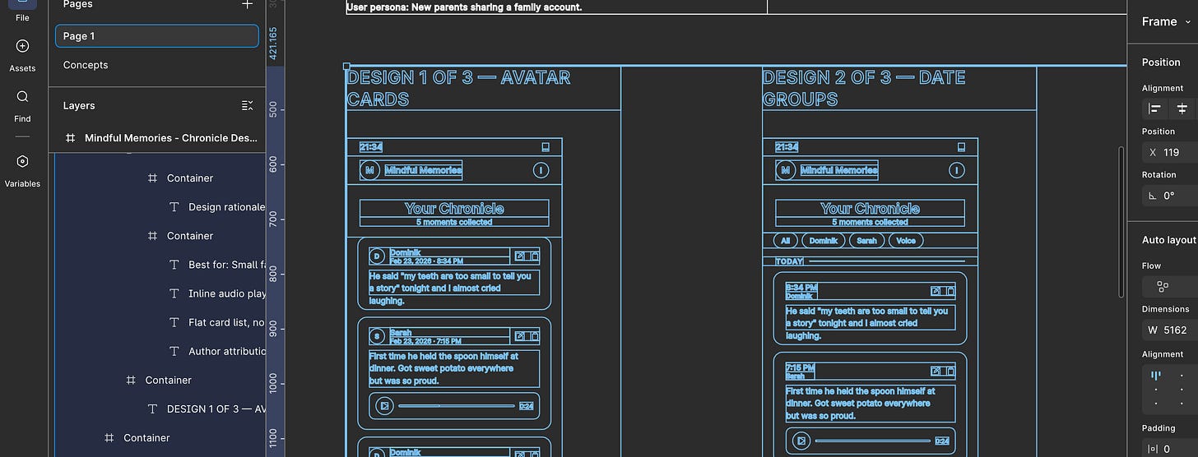Select D avatar on Design 1 Dominik card
Viewport: 1198px width, 457px height.
(x=377, y=256)
